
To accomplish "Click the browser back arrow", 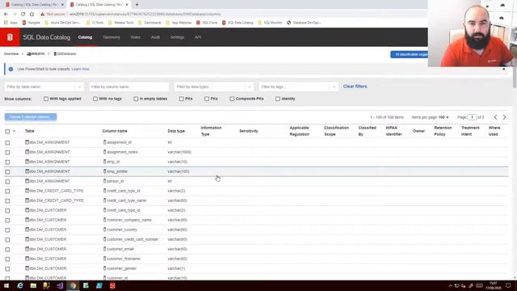I will coord(6,15).
